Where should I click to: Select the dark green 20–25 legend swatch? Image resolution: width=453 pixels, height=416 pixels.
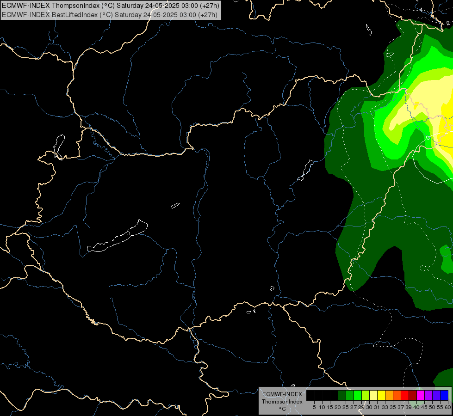tap(342, 395)
